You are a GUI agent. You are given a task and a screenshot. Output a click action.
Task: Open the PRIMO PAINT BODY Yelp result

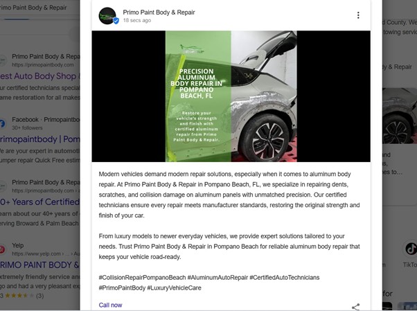[x=39, y=265]
